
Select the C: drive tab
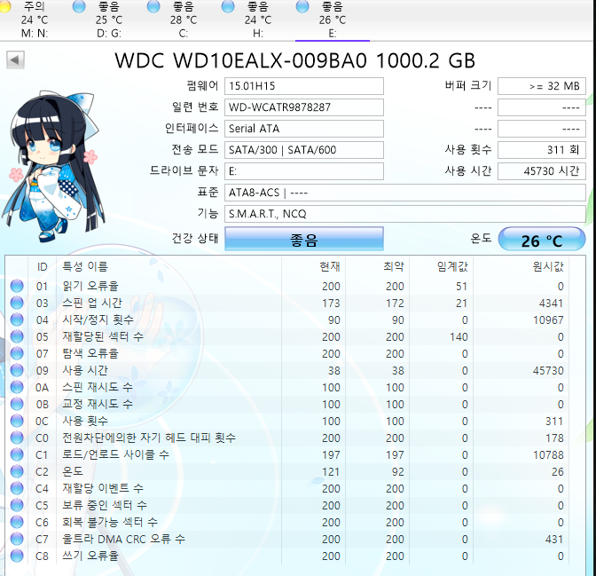tap(184, 20)
